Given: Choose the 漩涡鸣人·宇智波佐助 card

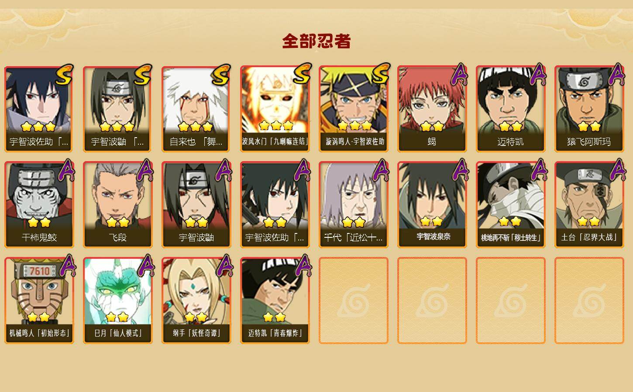Looking at the screenshot, I should point(353,109).
